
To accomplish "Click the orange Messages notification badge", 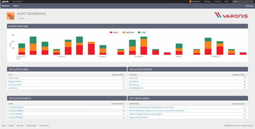I will point(190,1).
